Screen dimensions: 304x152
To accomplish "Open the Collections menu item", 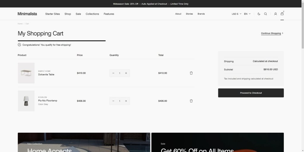I will click(92, 14).
